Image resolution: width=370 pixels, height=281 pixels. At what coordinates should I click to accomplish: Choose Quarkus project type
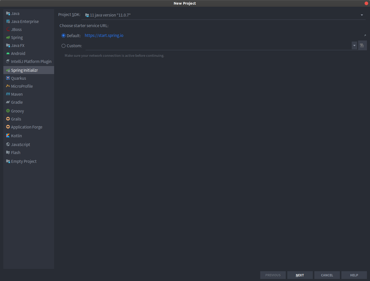coord(29,78)
